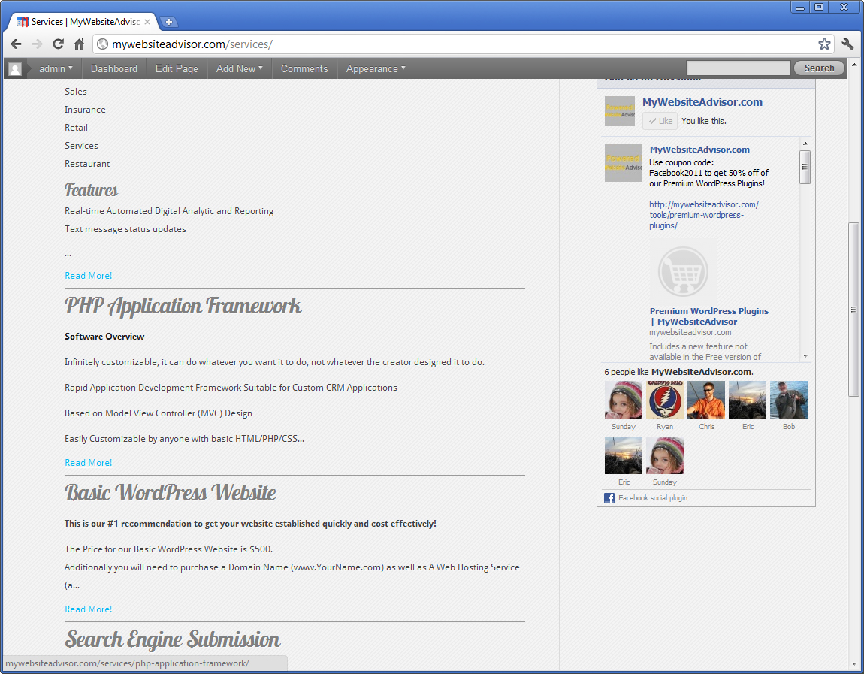This screenshot has width=864, height=674.
Task: Click the Facebook Like button
Action: tap(660, 121)
